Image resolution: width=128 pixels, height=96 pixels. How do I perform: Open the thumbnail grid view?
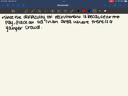click(8, 5)
